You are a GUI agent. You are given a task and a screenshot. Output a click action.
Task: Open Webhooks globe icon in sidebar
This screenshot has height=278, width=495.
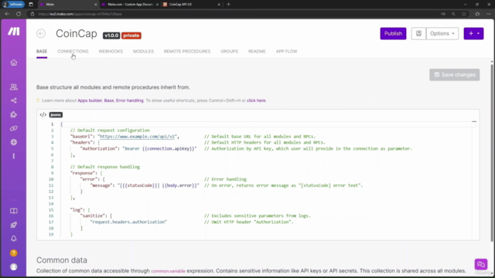pos(14,142)
